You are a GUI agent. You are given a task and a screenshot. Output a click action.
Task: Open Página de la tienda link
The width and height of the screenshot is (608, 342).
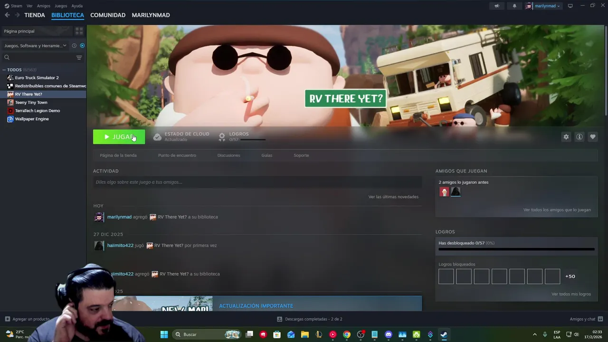click(x=118, y=155)
